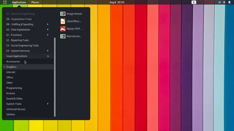Open the Applications menu in top bar
The width and height of the screenshot is (234, 131).
tap(19, 2)
